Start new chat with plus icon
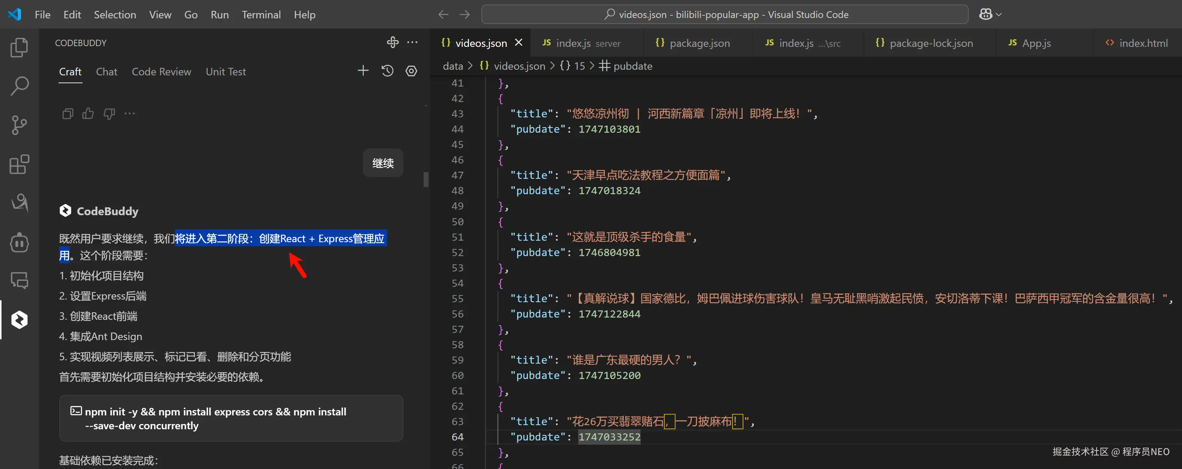 (x=363, y=71)
